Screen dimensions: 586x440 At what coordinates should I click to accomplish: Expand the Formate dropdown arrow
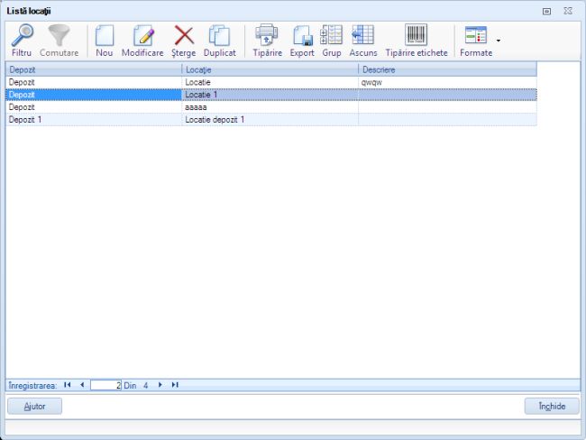click(499, 41)
